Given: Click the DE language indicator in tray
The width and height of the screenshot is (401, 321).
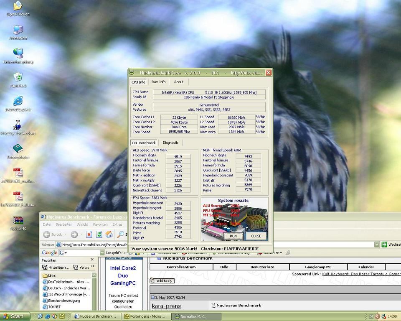Looking at the screenshot, I should coord(371,317).
